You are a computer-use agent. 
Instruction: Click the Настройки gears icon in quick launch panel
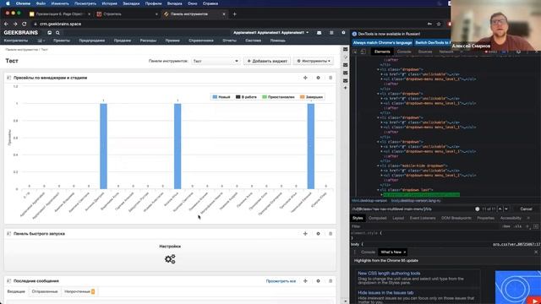(170, 259)
